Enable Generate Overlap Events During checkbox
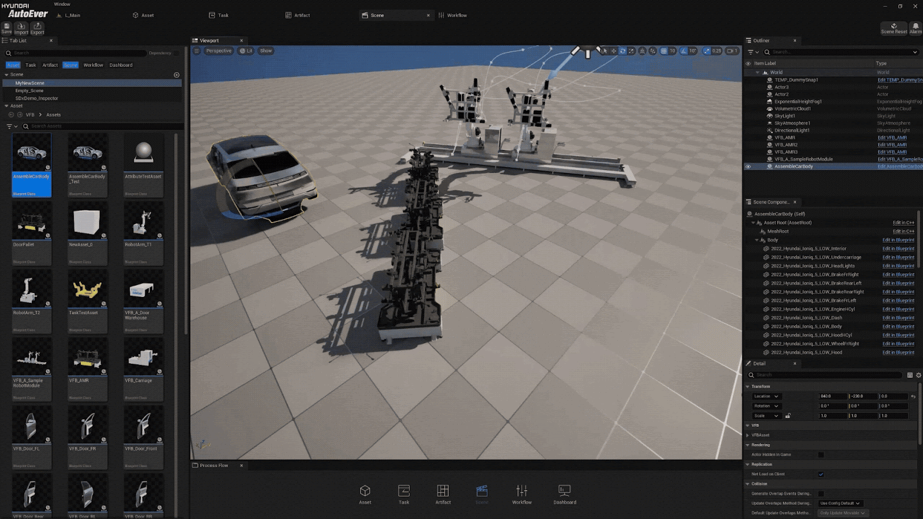The height and width of the screenshot is (519, 923). 821,494
